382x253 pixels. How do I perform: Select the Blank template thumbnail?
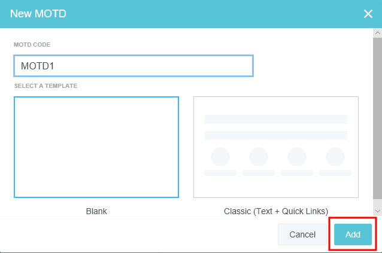96,147
